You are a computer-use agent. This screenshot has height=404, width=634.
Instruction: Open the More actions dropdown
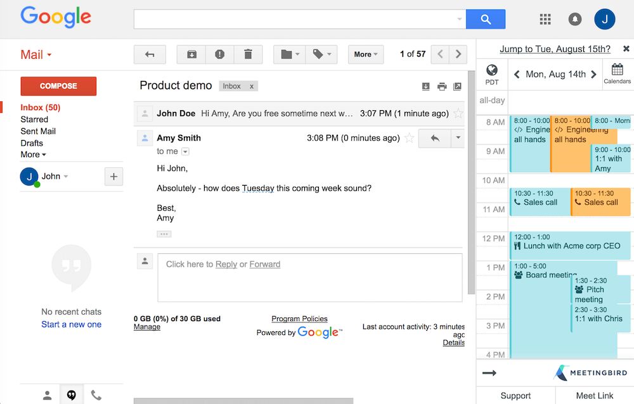(x=366, y=54)
